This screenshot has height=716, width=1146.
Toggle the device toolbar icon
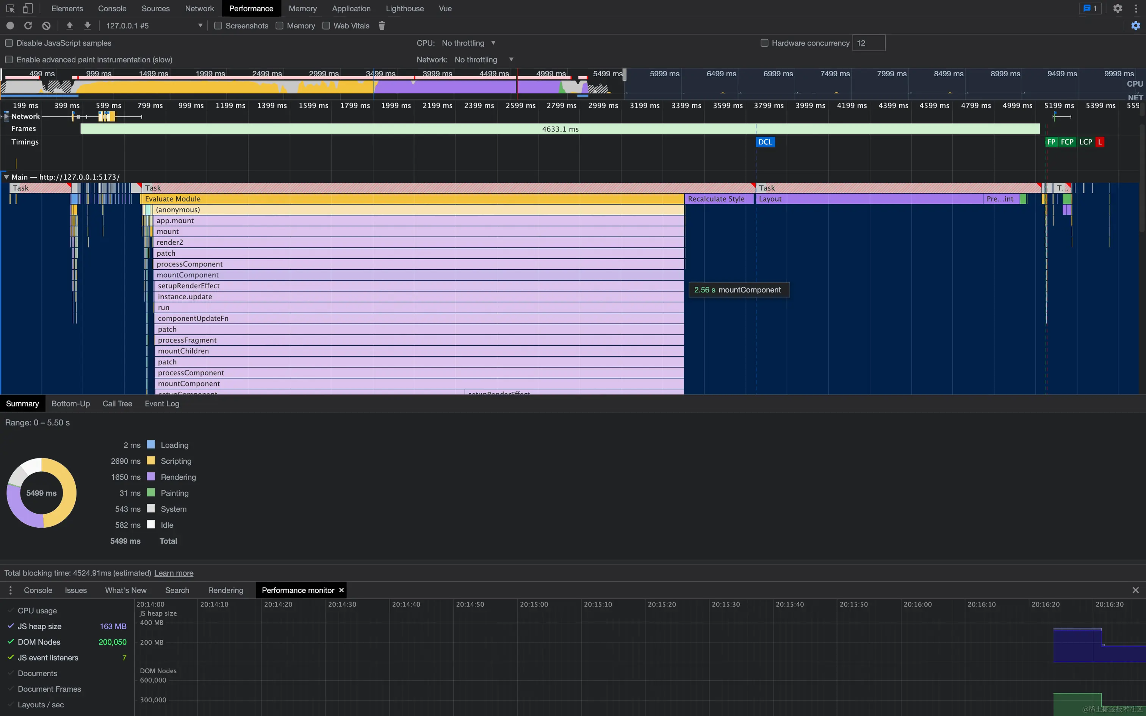coord(28,8)
